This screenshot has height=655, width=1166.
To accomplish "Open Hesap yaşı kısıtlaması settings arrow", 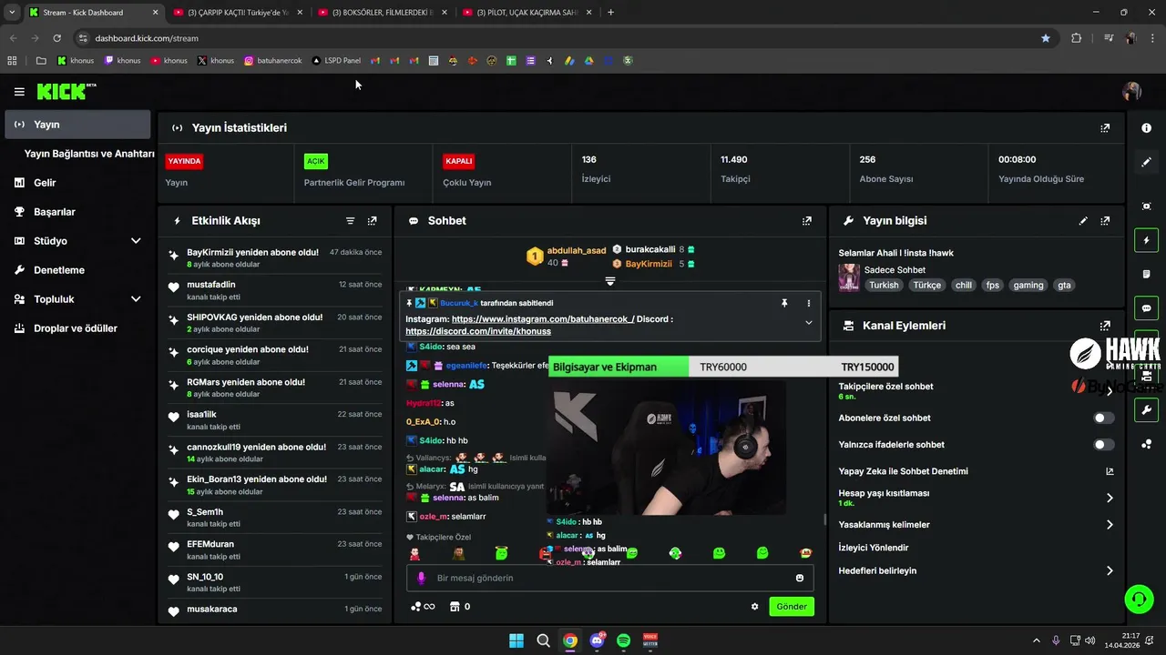I will pos(1110,498).
